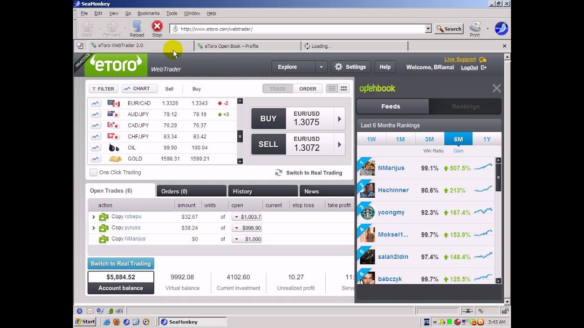Open chart icon for CHF/JPY row
This screenshot has height=328, width=584.
[95, 137]
